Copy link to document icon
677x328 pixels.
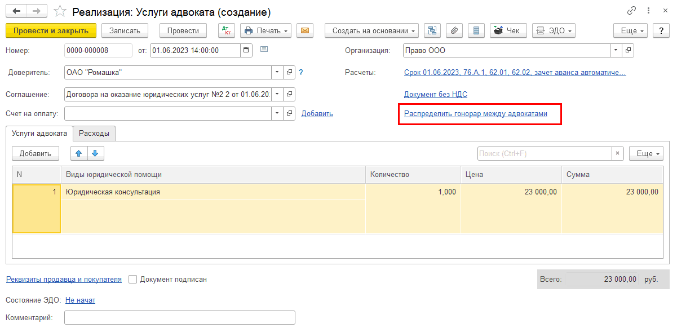coord(631,11)
